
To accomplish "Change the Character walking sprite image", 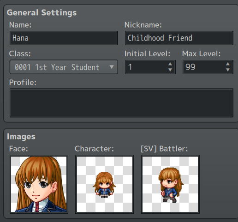I will (x=105, y=184).
